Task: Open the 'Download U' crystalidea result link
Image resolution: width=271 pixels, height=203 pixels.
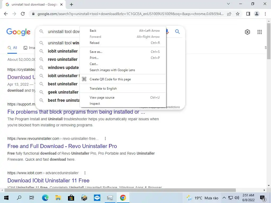Action: coord(21,77)
